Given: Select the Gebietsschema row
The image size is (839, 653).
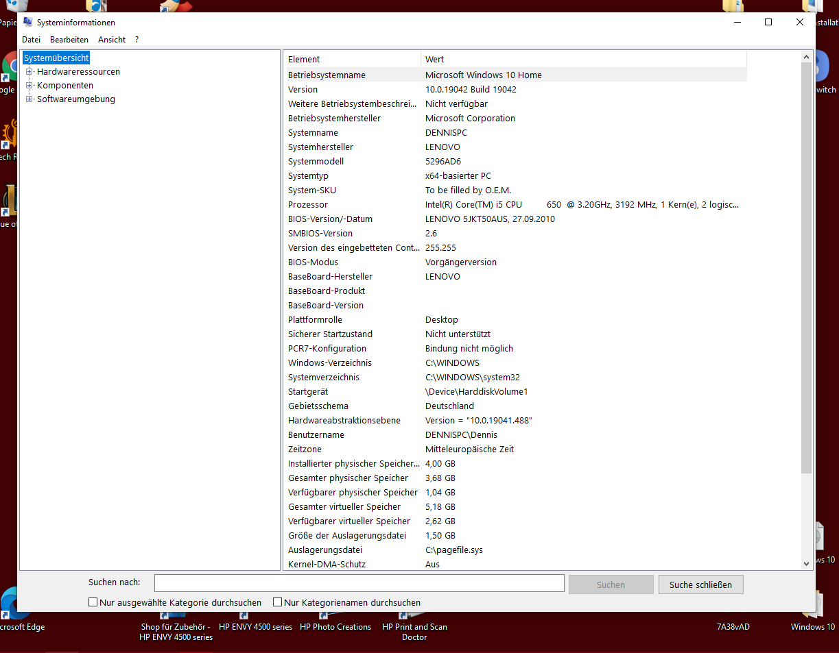Looking at the screenshot, I should click(x=516, y=406).
